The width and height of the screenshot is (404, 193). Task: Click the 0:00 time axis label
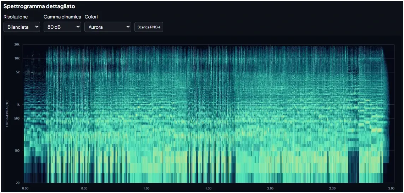[x=25, y=188]
